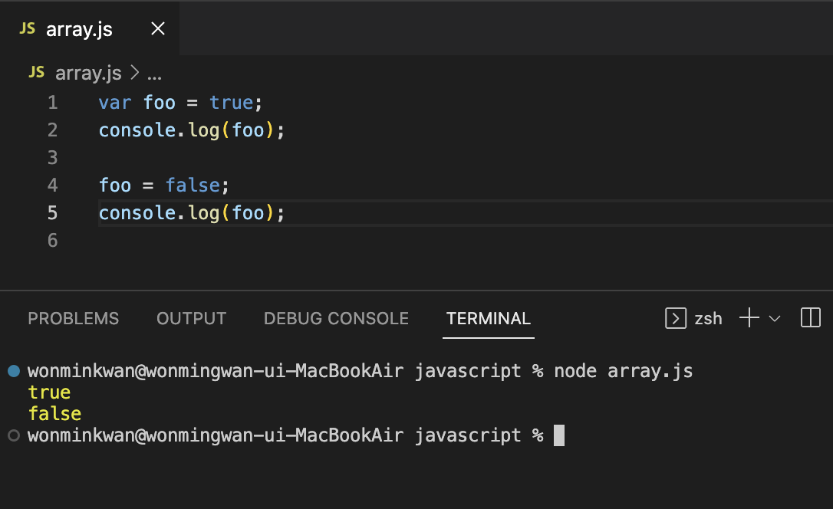Click the 'false' output in terminal
The image size is (833, 509).
(x=54, y=414)
